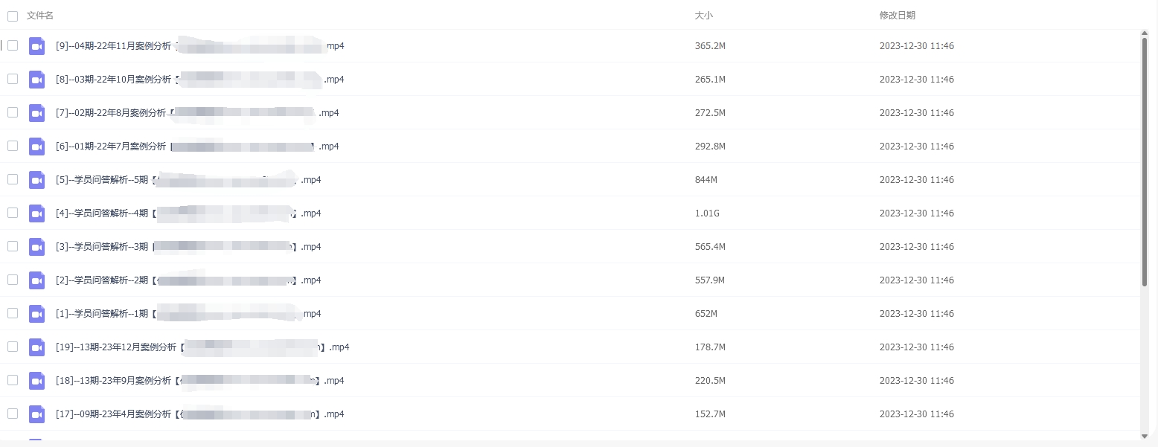
Task: Sort files by the 修改日期 column header
Action: [x=898, y=16]
